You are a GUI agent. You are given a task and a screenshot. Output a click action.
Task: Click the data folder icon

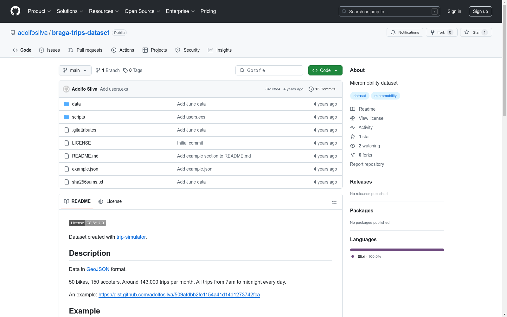(67, 104)
